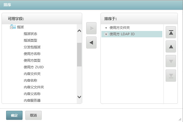The image size is (183, 122).
Task: Toggle sort direction of 使用方文件夹
Action: click(106, 28)
